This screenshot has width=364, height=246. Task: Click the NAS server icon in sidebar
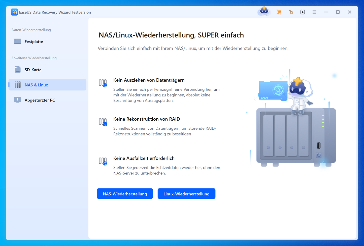(18, 85)
